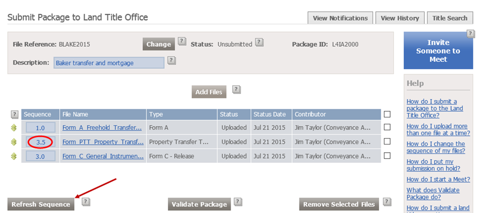Toggle the select-all checkbox in table header
This screenshot has height=213, width=486.
point(387,114)
